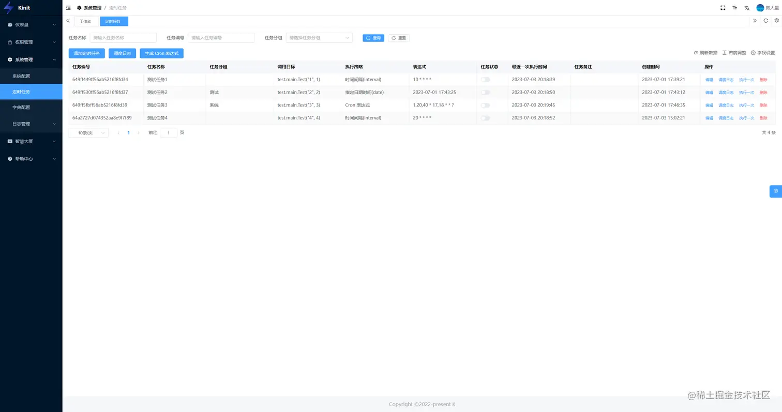Click 生成 Cron 表达式 button

[x=161, y=53]
